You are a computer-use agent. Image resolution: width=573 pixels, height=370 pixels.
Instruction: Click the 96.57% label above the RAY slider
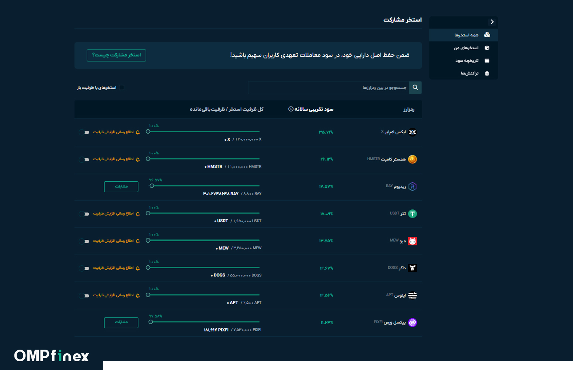[x=156, y=180]
